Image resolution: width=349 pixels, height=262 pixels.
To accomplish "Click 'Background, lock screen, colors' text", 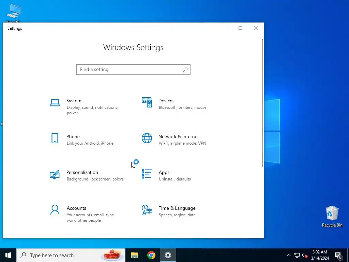I will (x=95, y=179).
